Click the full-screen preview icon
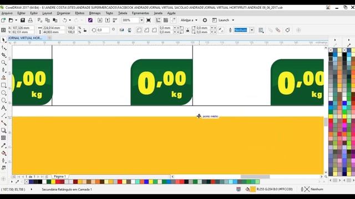 [149, 20]
